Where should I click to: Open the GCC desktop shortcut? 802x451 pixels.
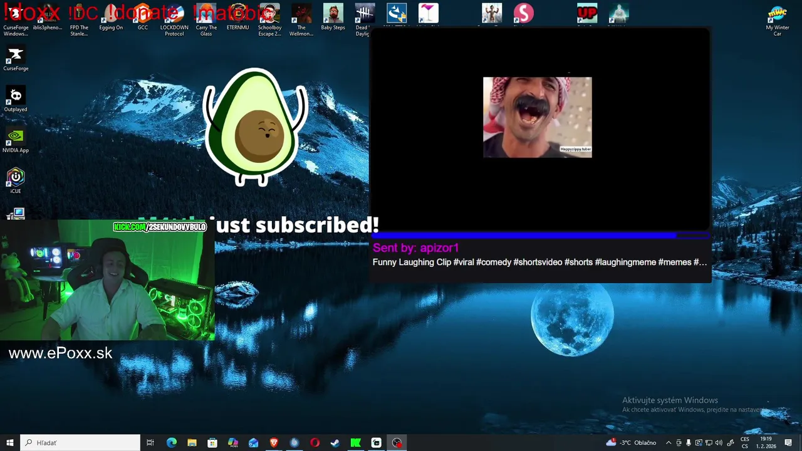coord(143,18)
